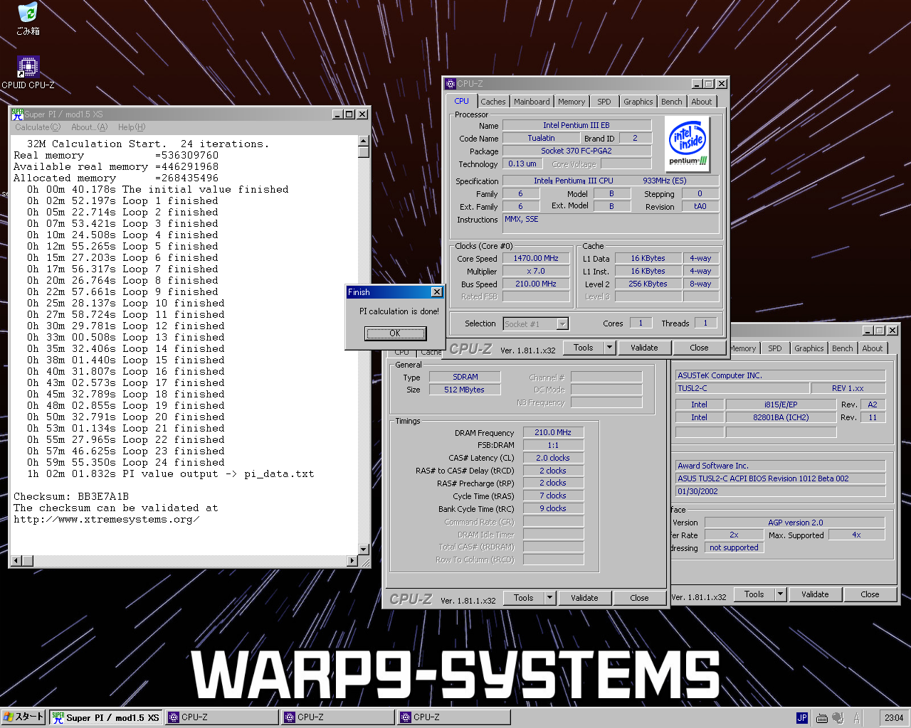Open the Calculate menu in Super PI
Screen dimensions: 911x728
coord(38,127)
